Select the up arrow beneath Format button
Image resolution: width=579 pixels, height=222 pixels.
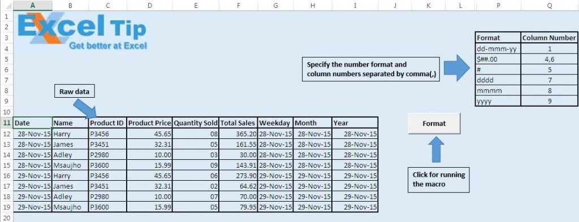click(x=437, y=149)
